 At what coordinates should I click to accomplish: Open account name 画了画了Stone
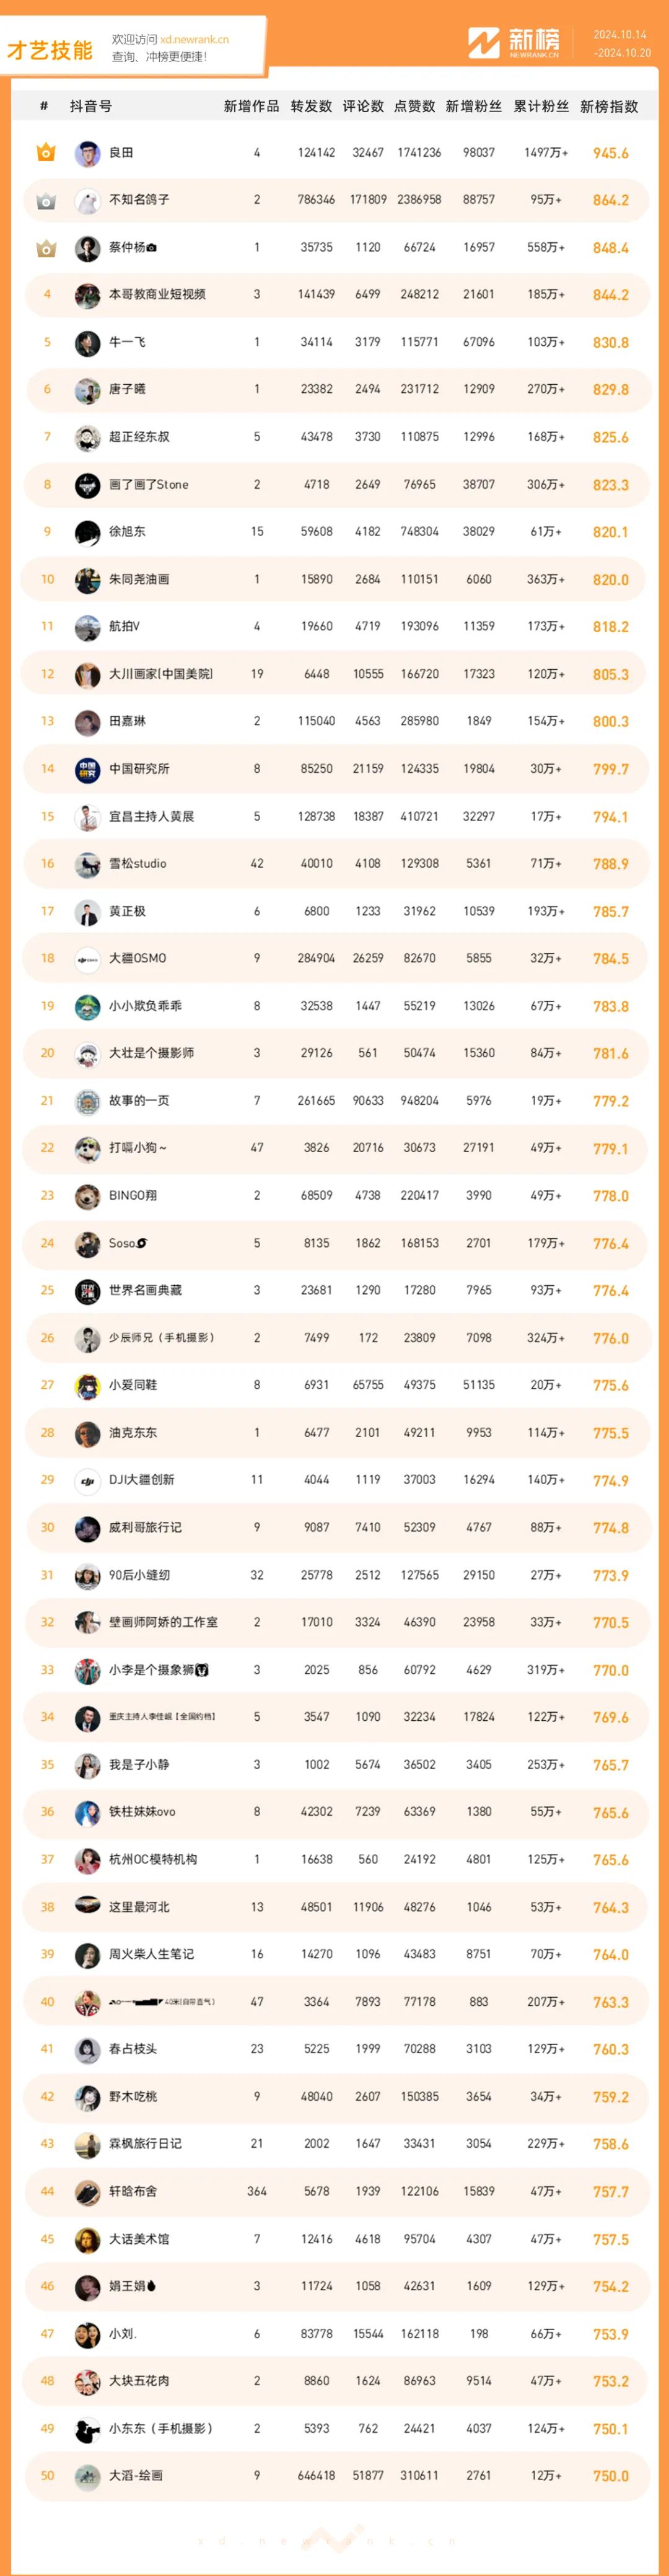(148, 485)
